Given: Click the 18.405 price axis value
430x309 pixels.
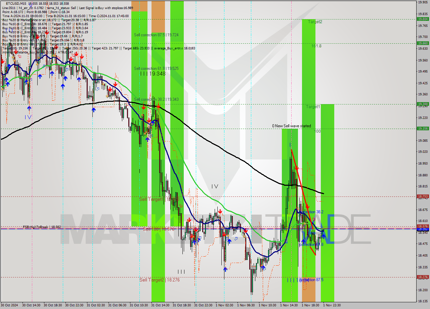Looking at the screenshot, I should tap(423, 255).
